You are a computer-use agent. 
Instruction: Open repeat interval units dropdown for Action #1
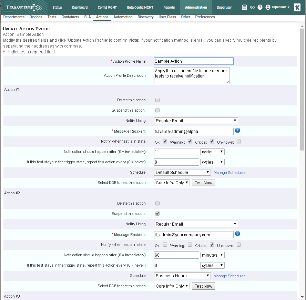click(212, 162)
